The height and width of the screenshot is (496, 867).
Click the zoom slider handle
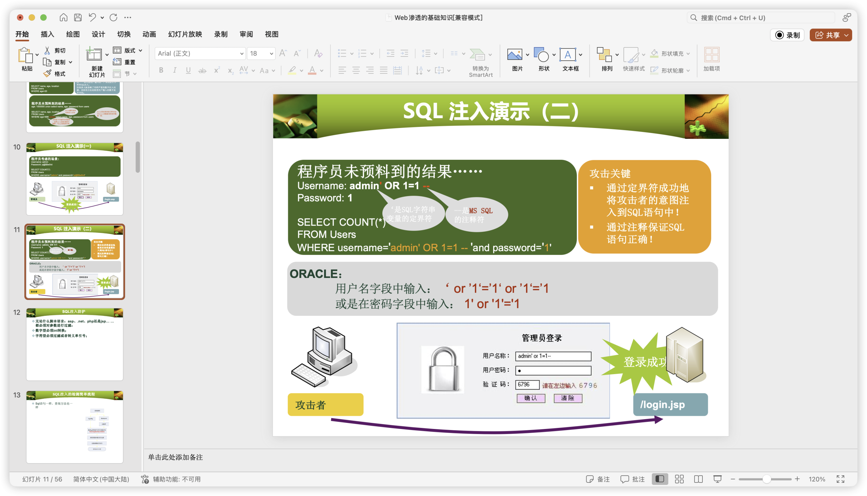(766, 479)
